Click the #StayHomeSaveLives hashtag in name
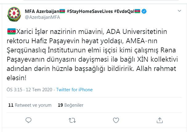This screenshot has height=132, width=187. [x=90, y=11]
